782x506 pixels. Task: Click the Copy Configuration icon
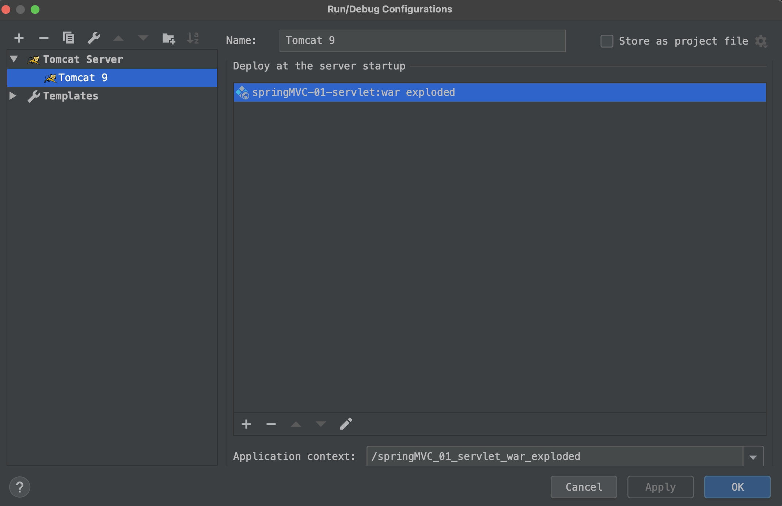click(69, 38)
